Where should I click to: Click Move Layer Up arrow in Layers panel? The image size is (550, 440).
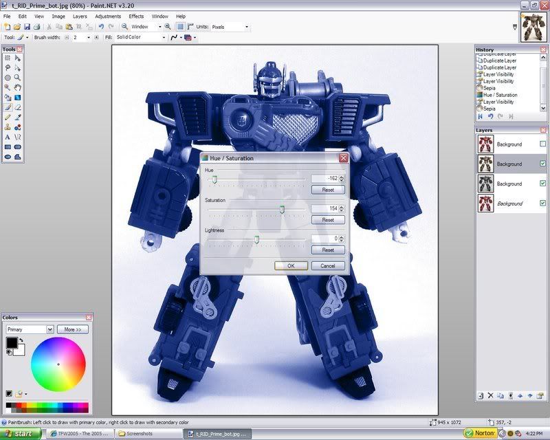(520, 396)
